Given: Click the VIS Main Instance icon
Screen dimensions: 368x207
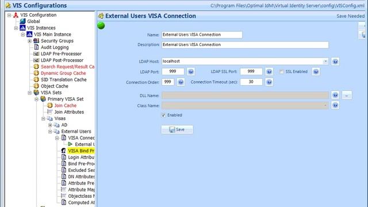Looking at the screenshot, I should click(29, 34).
